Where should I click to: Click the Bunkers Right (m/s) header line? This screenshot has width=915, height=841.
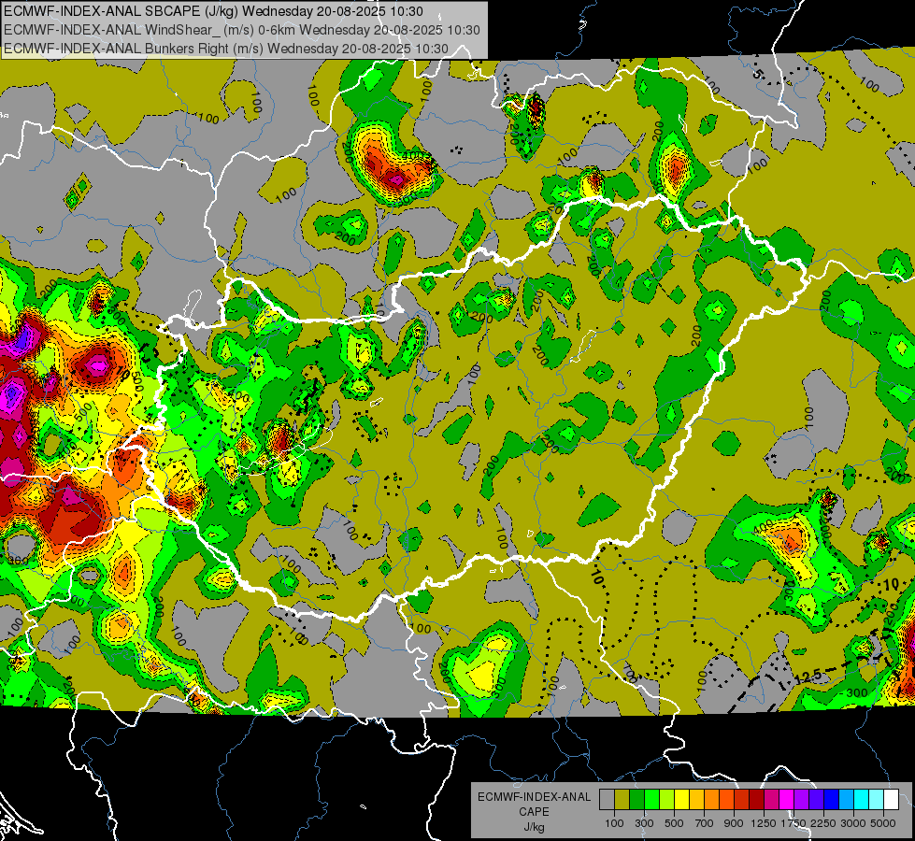click(x=226, y=49)
